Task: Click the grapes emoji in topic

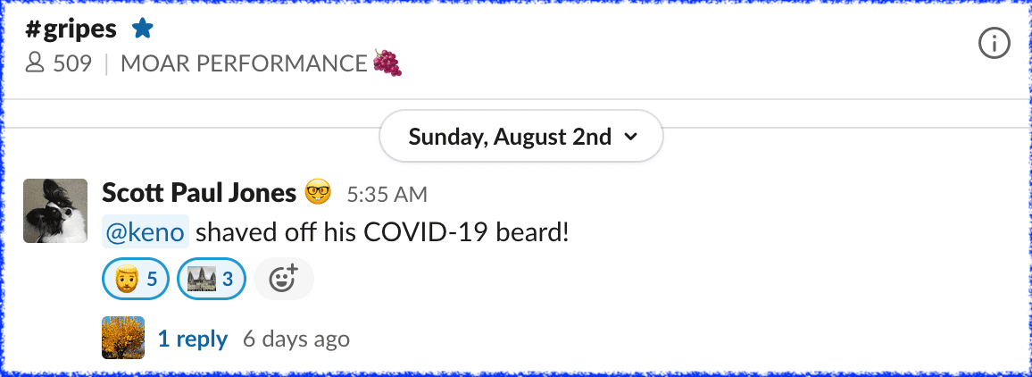Action: point(387,63)
